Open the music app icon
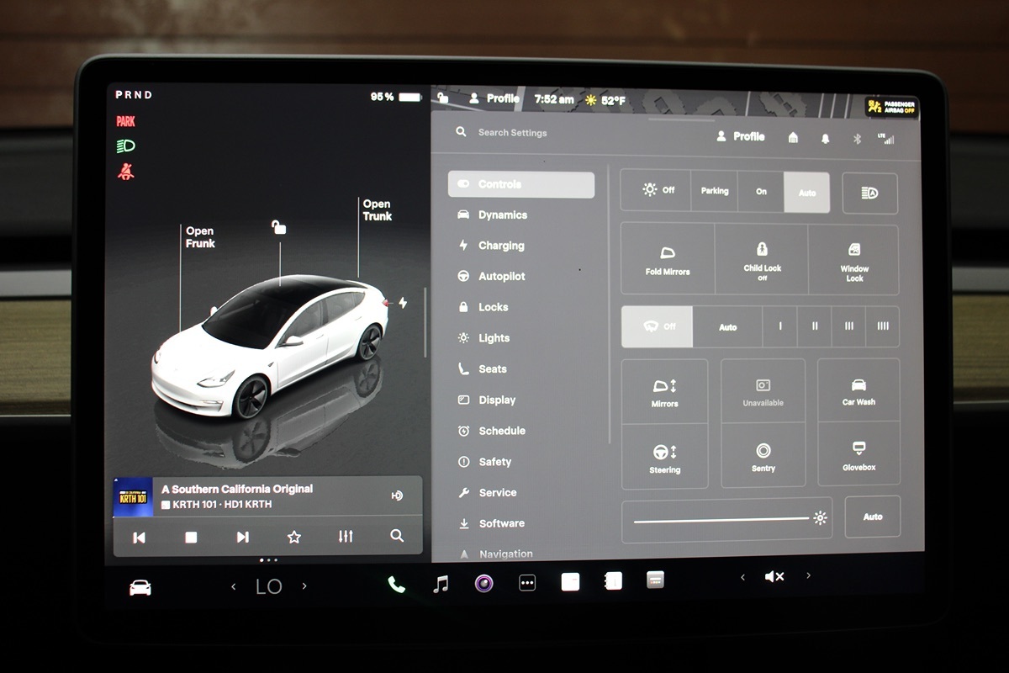The height and width of the screenshot is (673, 1009). (x=441, y=584)
